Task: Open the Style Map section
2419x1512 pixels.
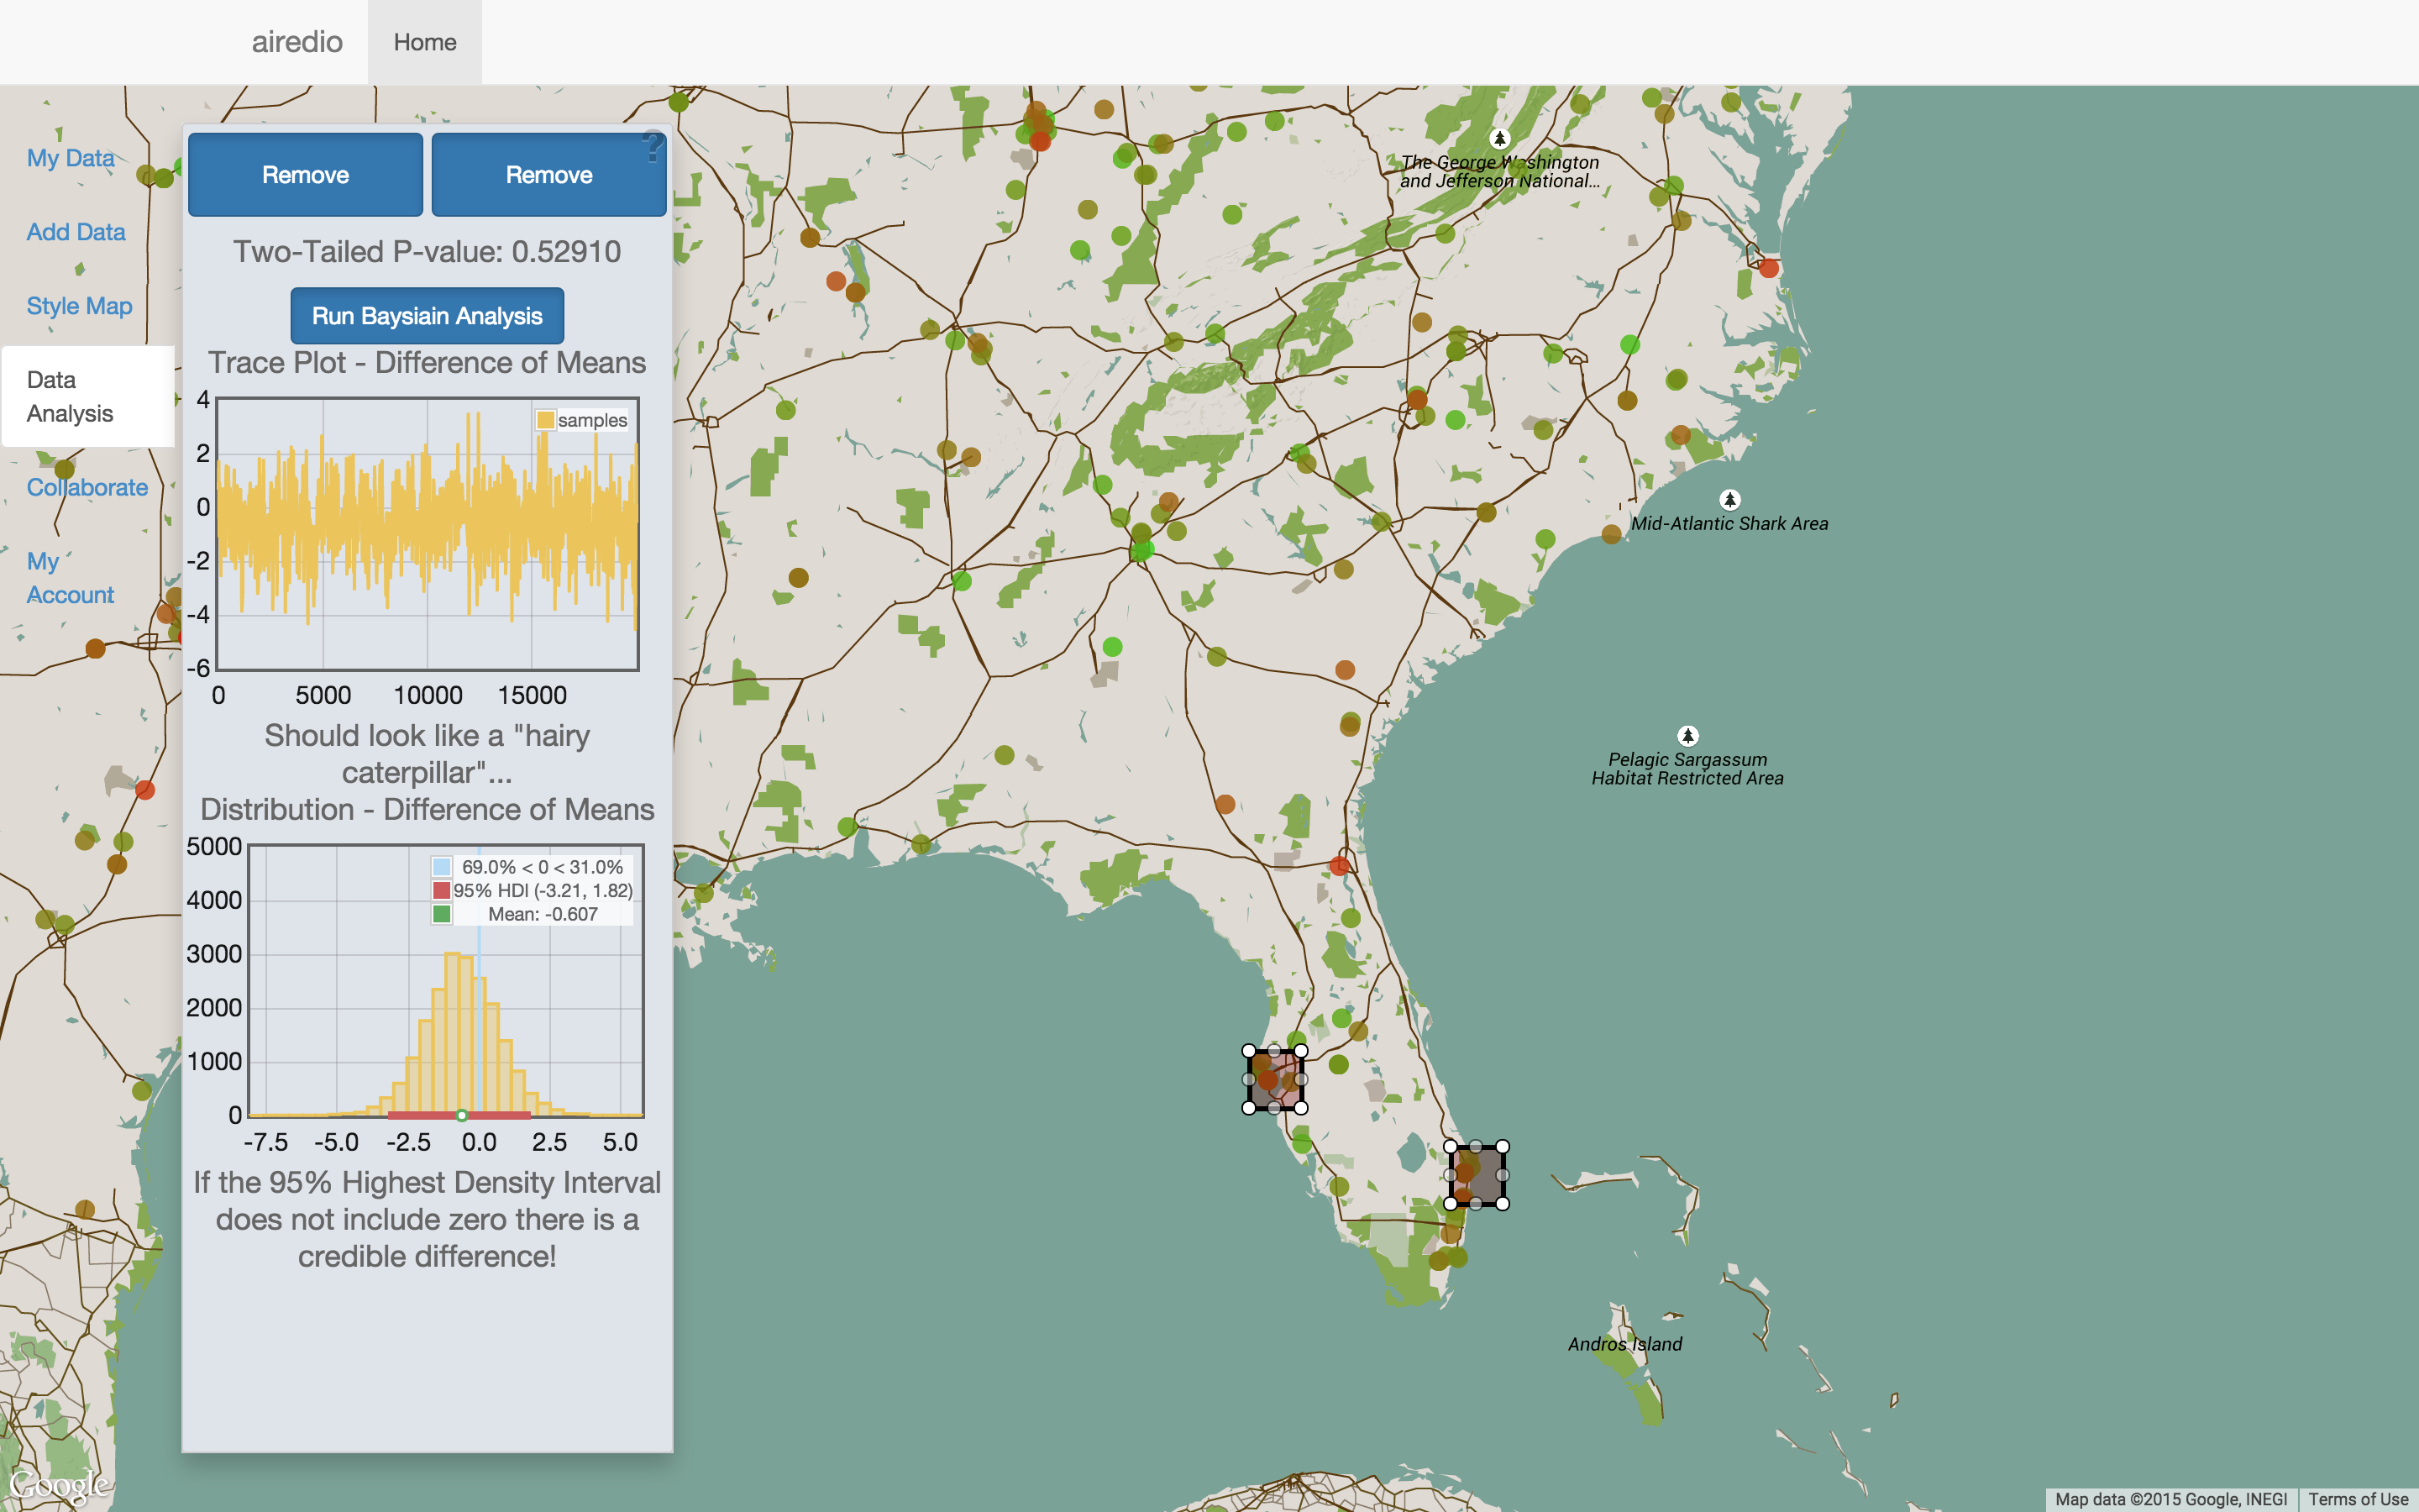Action: (x=79, y=306)
